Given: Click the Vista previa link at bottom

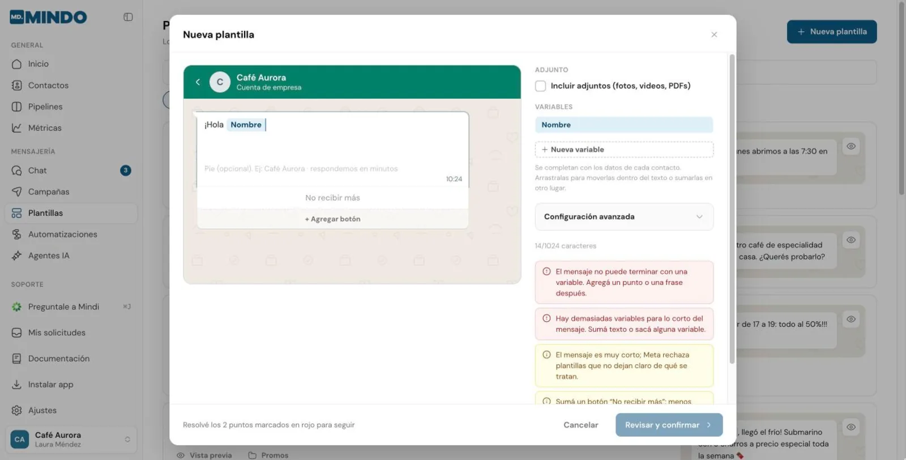Looking at the screenshot, I should [x=204, y=455].
